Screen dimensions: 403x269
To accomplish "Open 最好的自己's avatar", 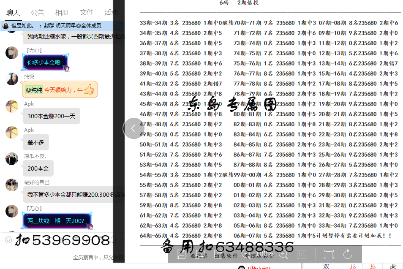I will click(x=12, y=185).
